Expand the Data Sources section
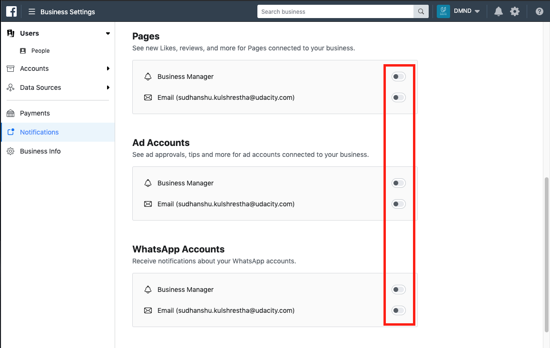Screen dimensions: 550x348 109,87
